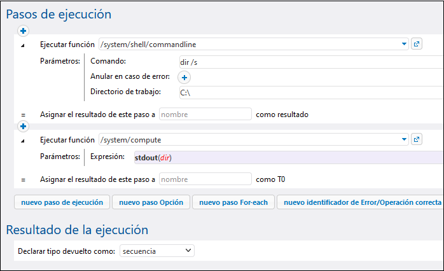Expand the /system/shell/commandline function dropdown
The image size is (444, 271).
(x=405, y=44)
